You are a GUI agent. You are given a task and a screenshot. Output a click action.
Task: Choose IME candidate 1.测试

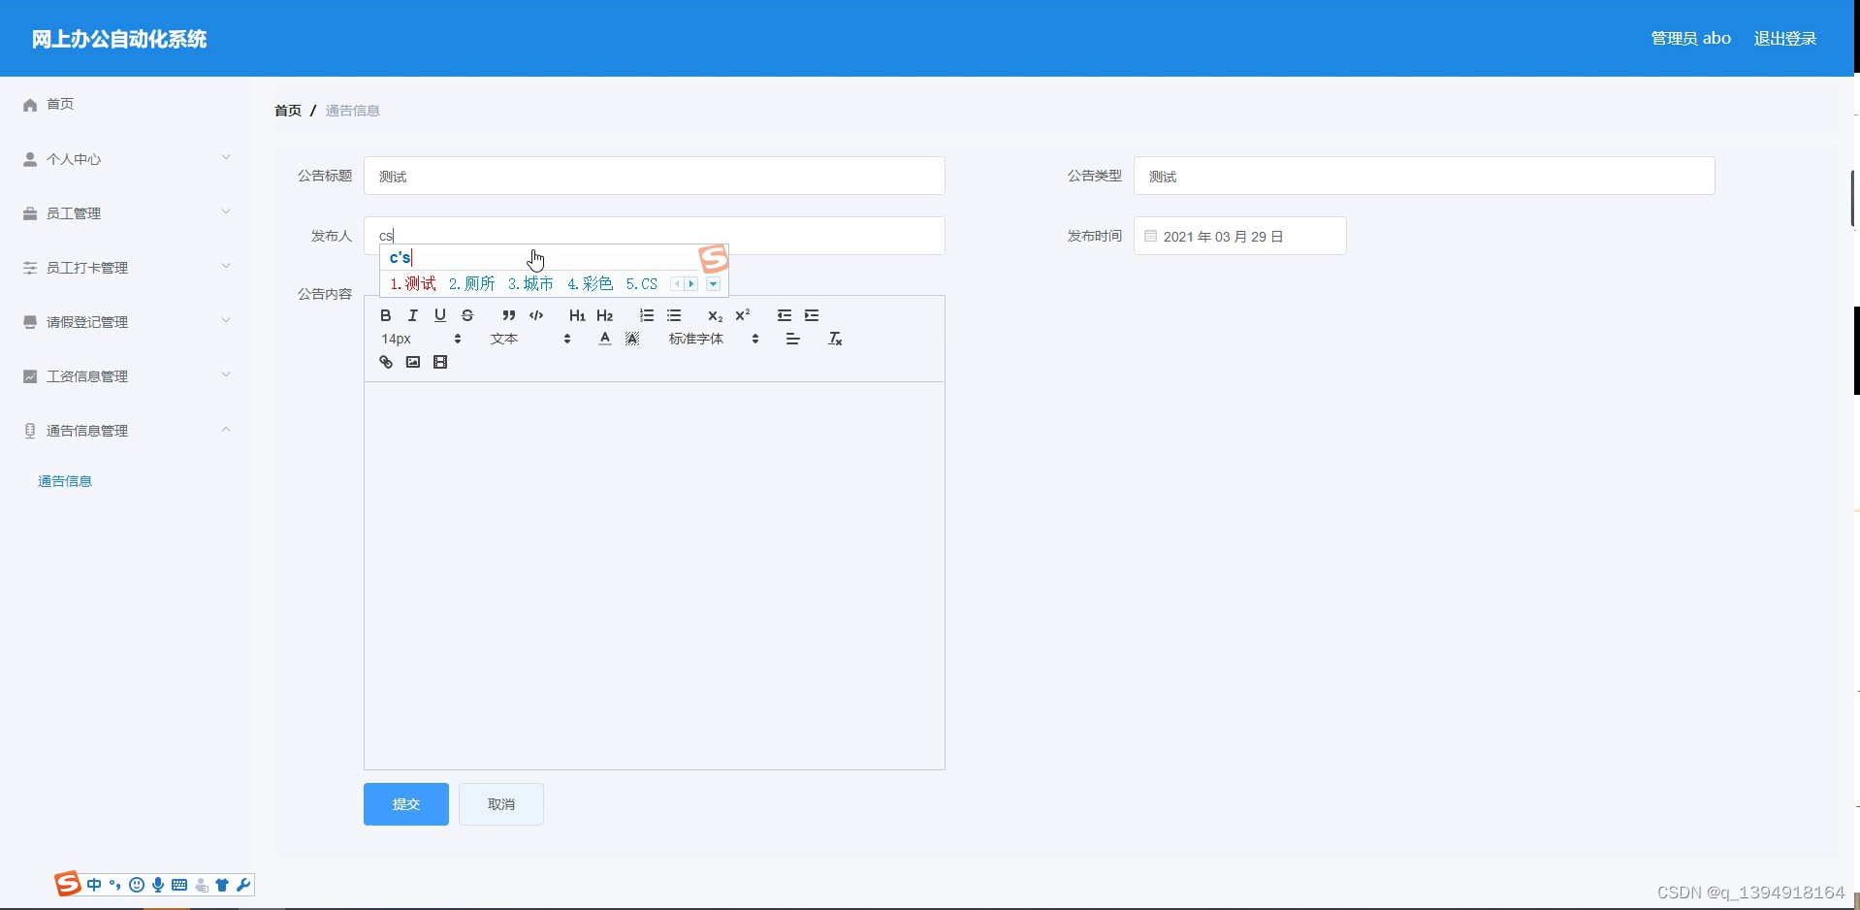point(413,283)
